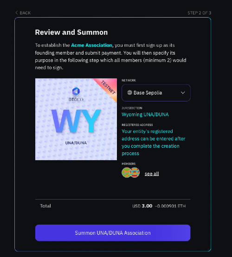232x257 pixels.
Task: Click the TESTNET corner ribbon
Action: [108, 88]
